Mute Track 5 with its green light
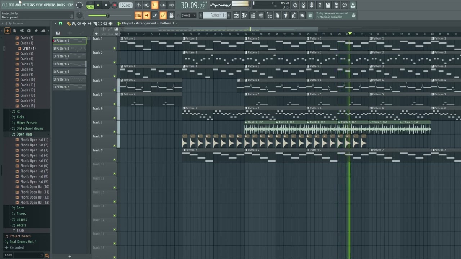 [x=115, y=104]
